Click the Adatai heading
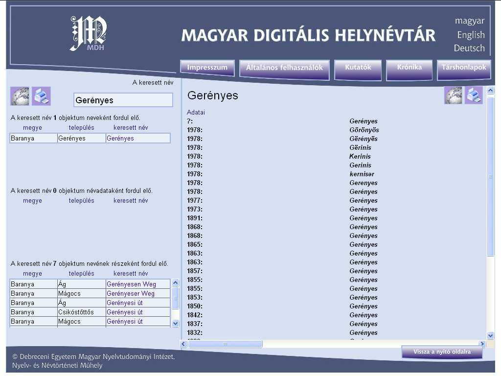The width and height of the screenshot is (501, 376). (x=196, y=113)
